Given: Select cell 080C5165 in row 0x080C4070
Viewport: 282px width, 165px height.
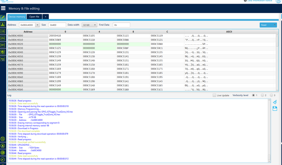Looking at the screenshot, I should tap(167, 64).
